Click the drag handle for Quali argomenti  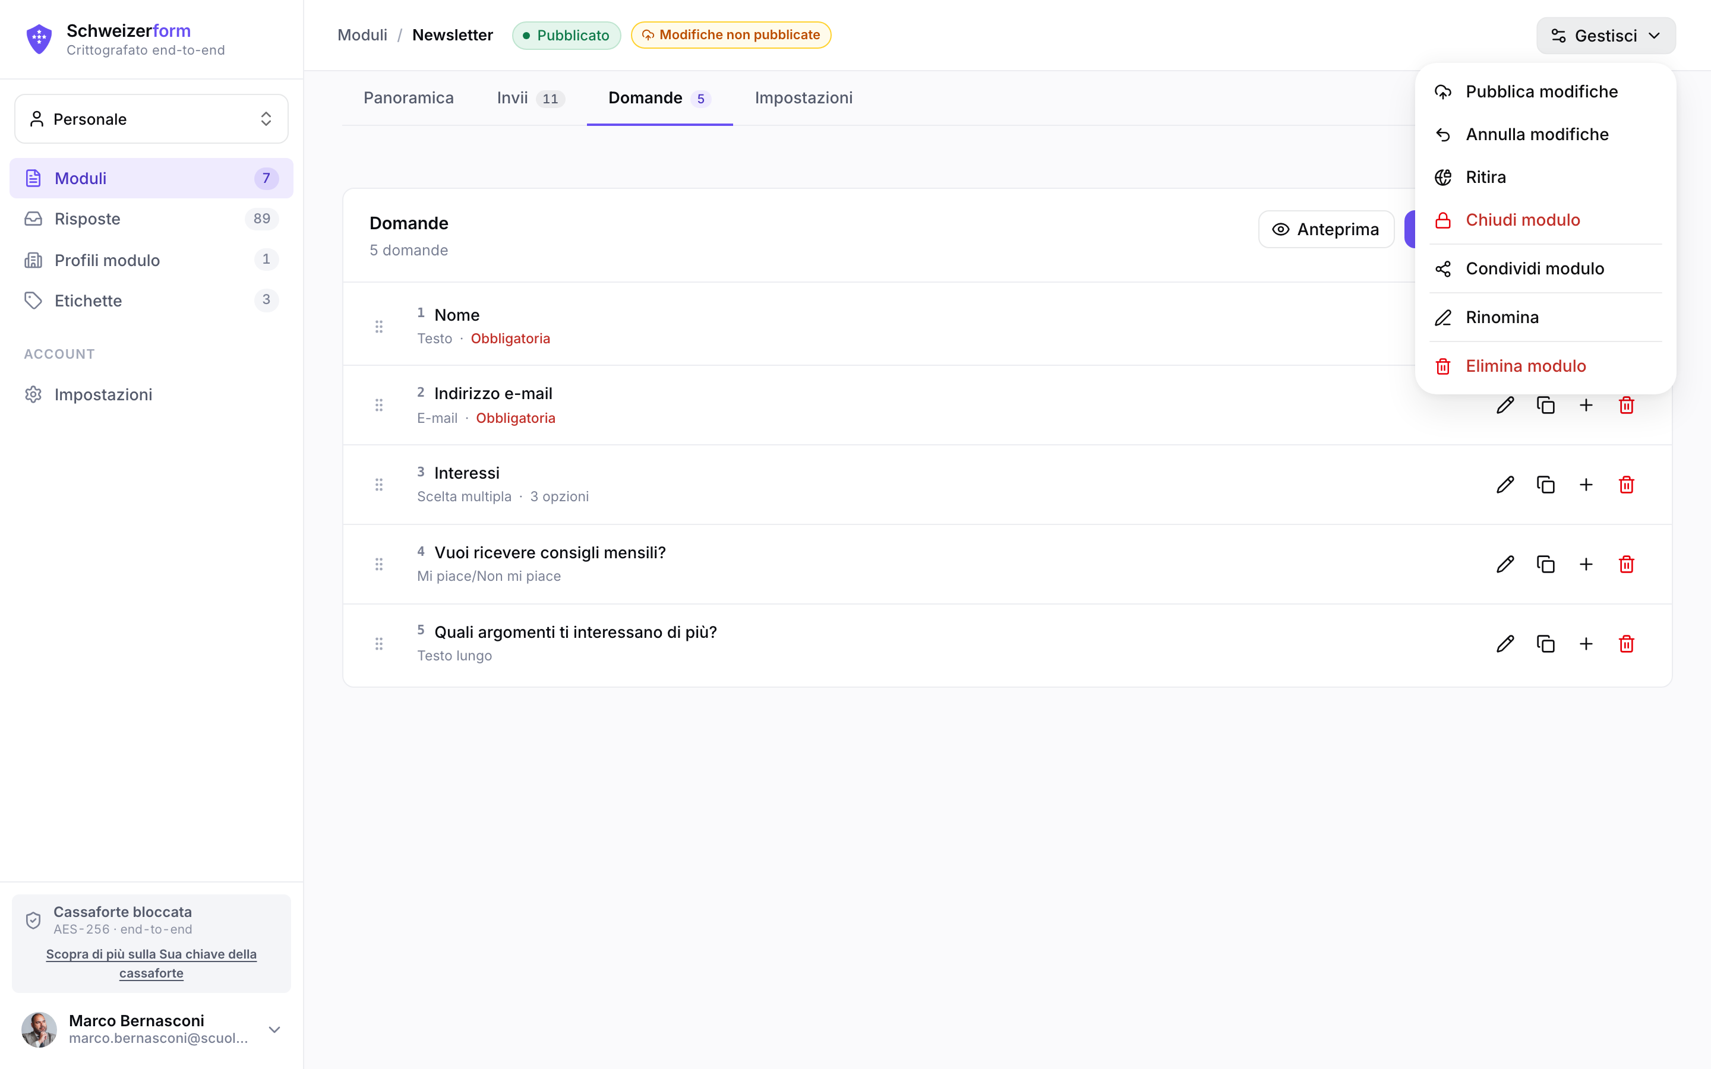[379, 643]
